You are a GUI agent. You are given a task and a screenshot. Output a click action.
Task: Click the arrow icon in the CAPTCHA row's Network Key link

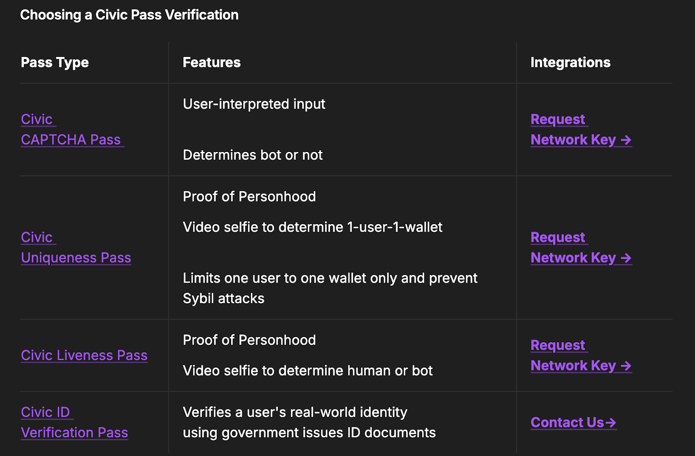click(x=626, y=140)
